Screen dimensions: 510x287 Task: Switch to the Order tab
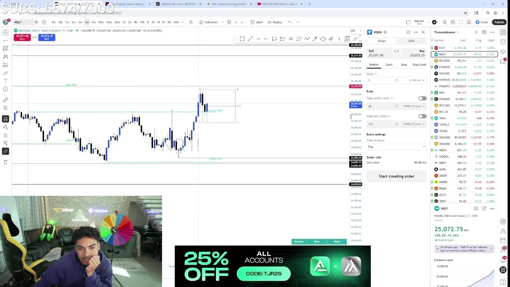coord(382,41)
